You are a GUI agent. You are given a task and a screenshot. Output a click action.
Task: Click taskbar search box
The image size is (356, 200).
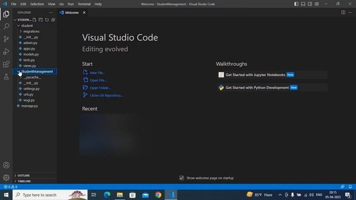coord(50,195)
